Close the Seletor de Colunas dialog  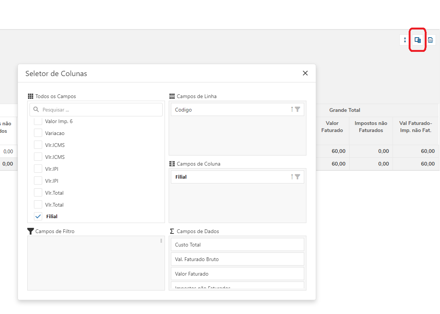point(305,73)
